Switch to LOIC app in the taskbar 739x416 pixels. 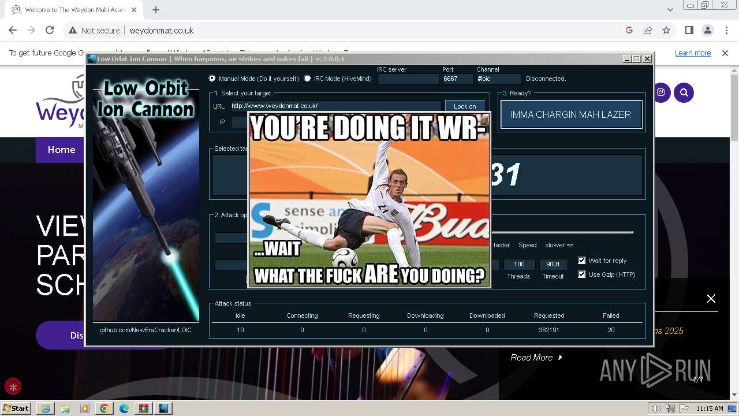click(164, 408)
